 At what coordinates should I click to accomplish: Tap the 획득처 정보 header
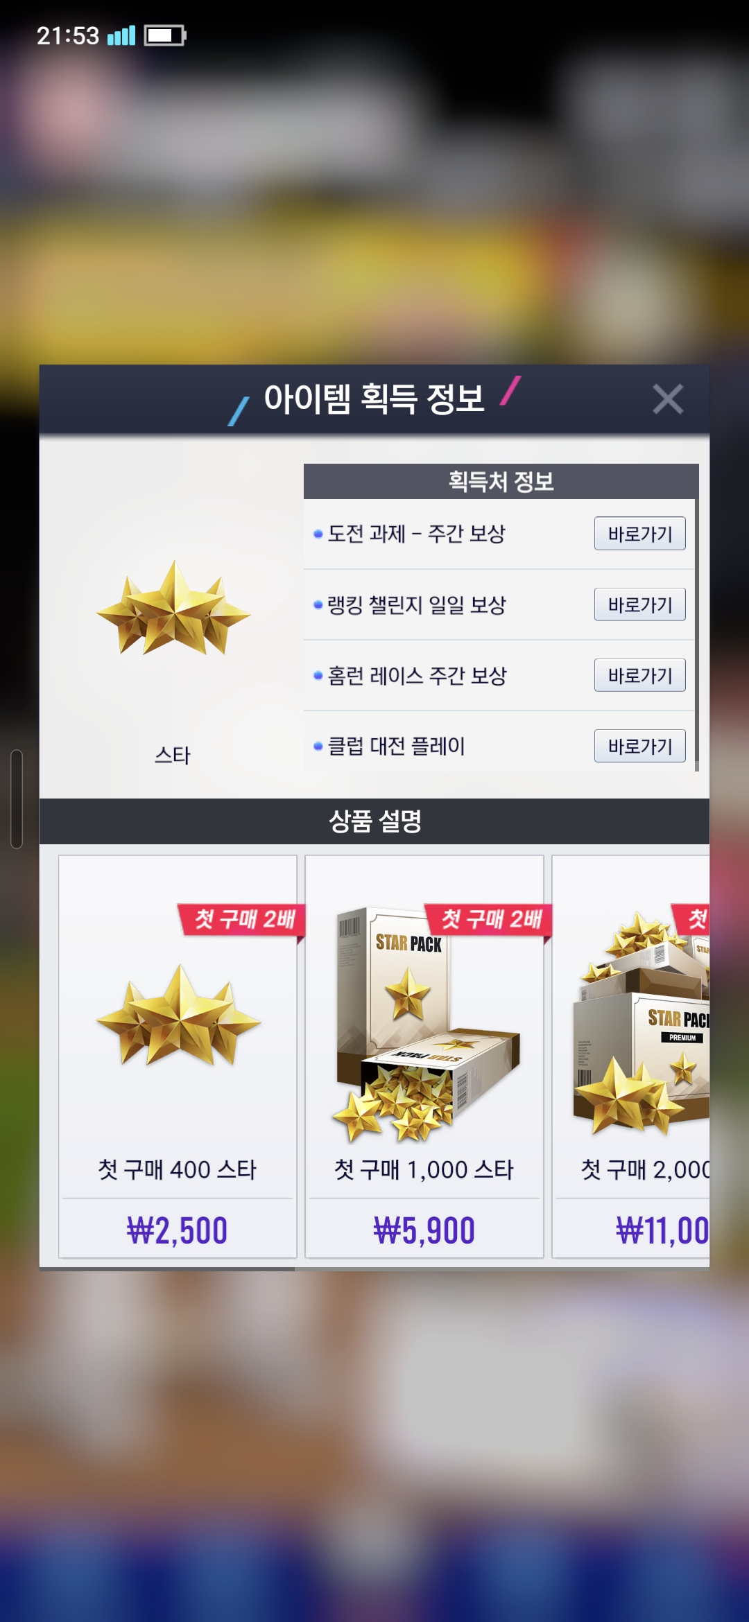point(501,482)
